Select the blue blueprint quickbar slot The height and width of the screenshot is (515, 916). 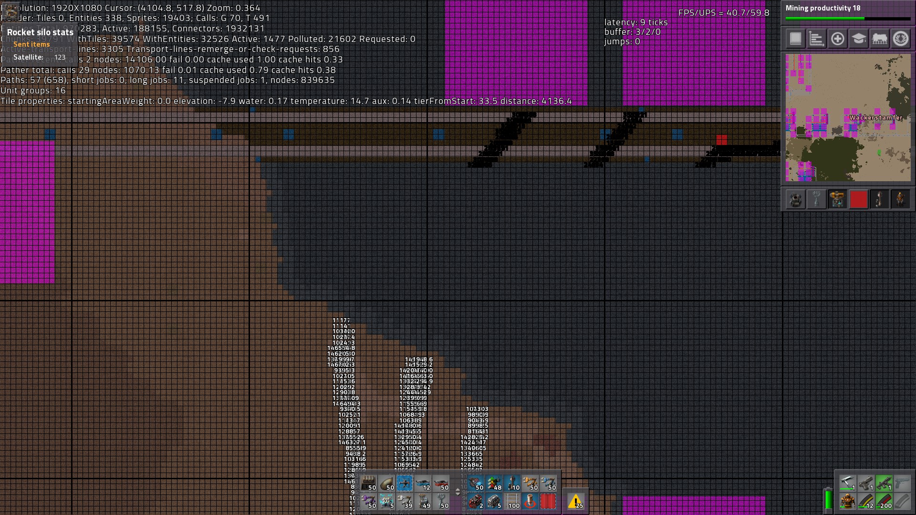[x=405, y=483]
